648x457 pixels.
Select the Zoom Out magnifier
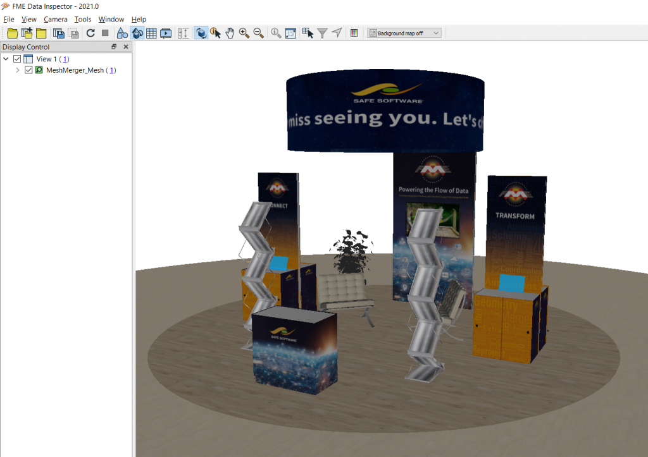[x=259, y=33]
